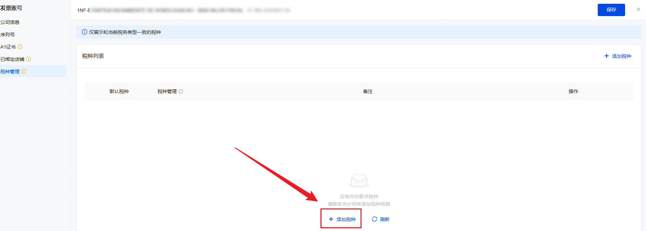Click the empty inbox icon in the table
Image resolution: width=646 pixels, height=231 pixels.
(359, 180)
